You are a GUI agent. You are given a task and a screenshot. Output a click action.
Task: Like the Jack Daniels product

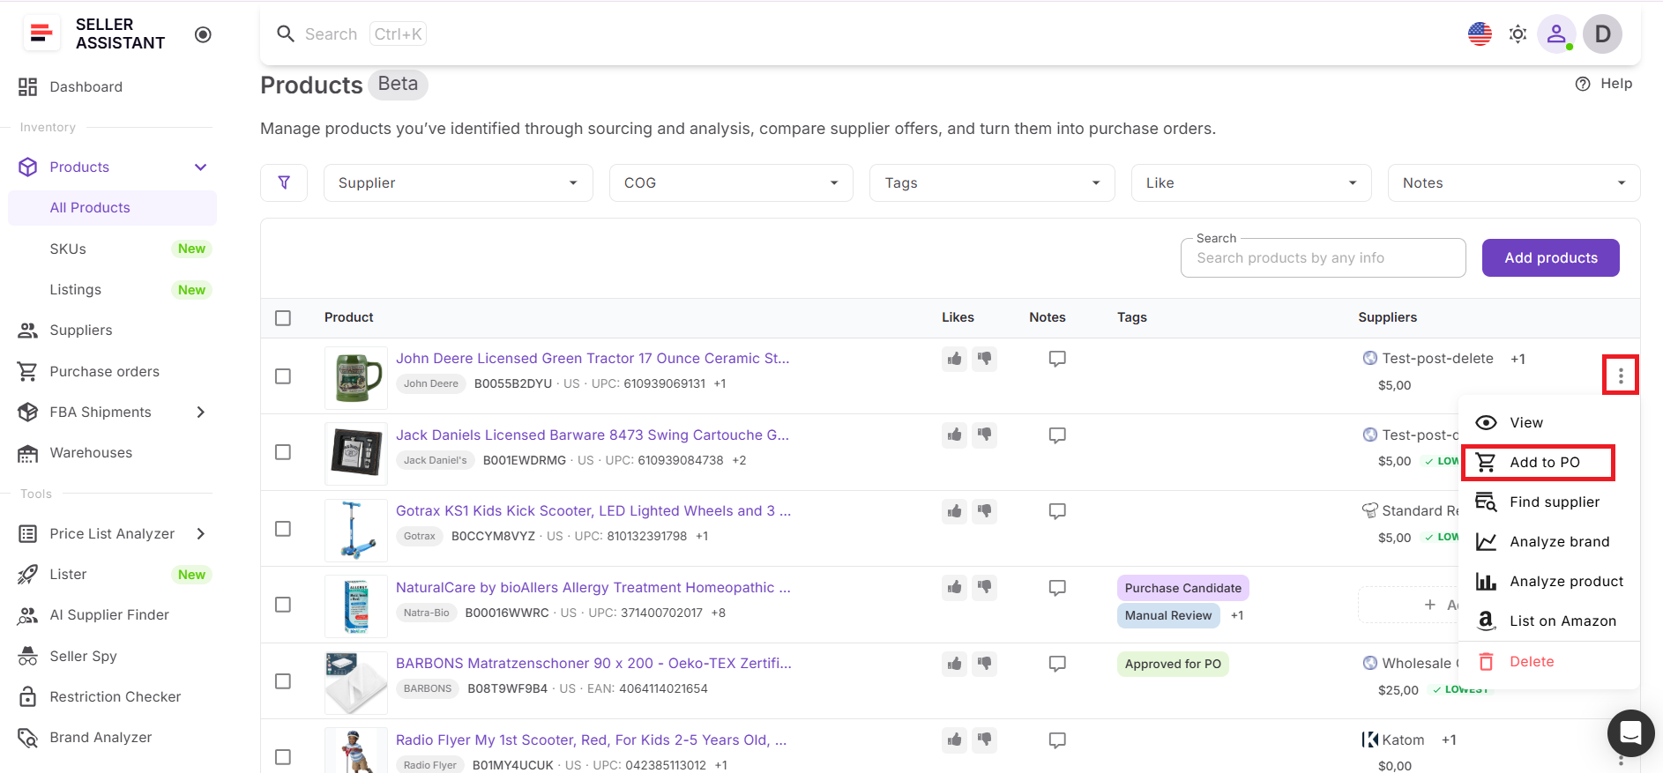click(x=954, y=435)
